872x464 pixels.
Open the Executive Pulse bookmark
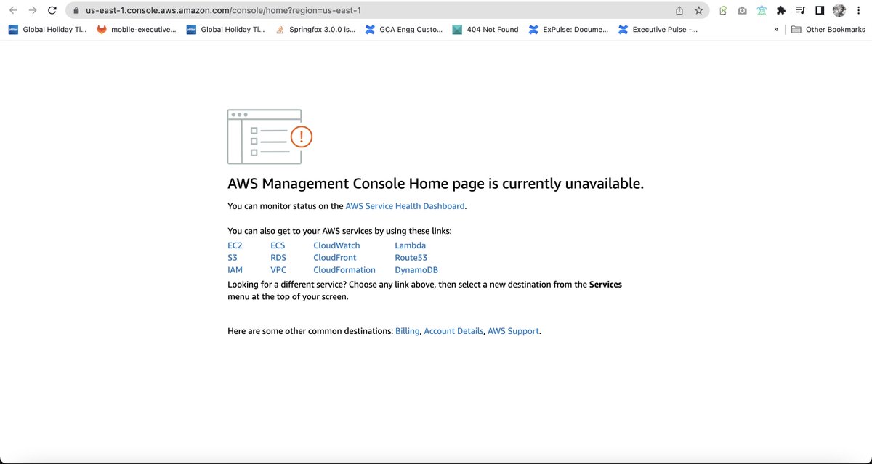pos(658,30)
